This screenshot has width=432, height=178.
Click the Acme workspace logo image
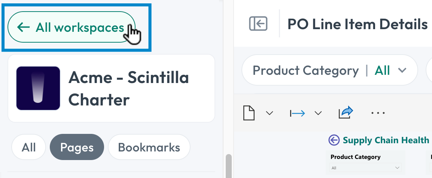(x=38, y=88)
